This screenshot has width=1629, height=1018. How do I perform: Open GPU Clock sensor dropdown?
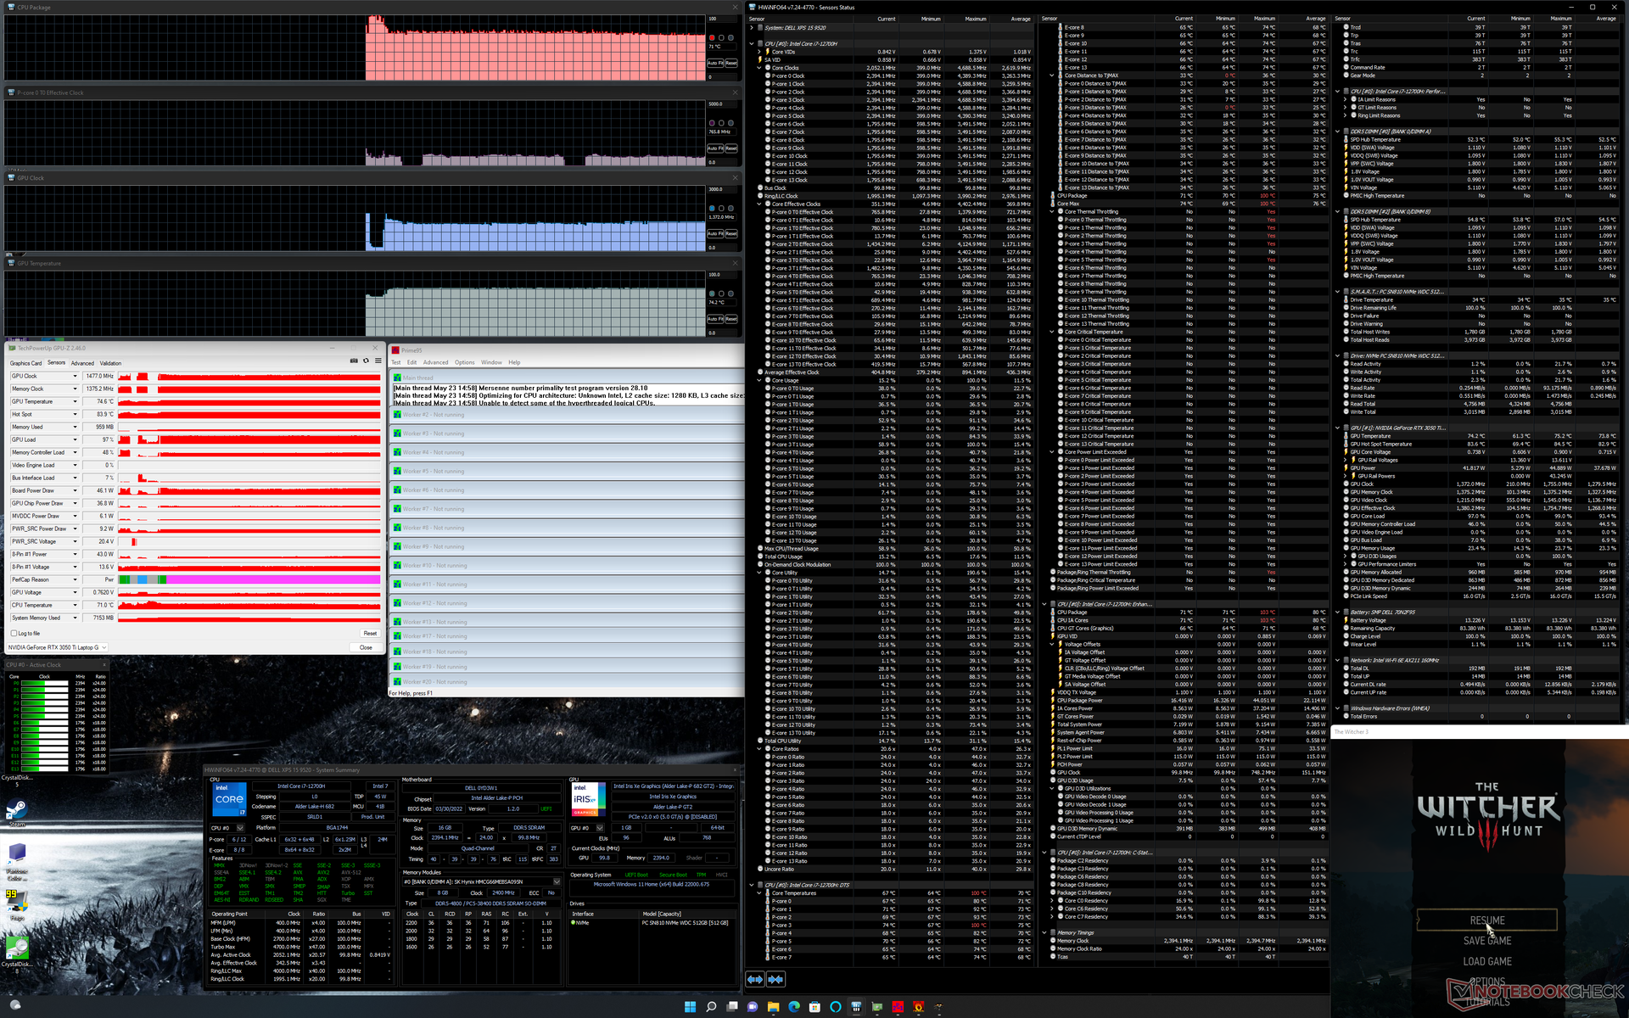pos(75,376)
